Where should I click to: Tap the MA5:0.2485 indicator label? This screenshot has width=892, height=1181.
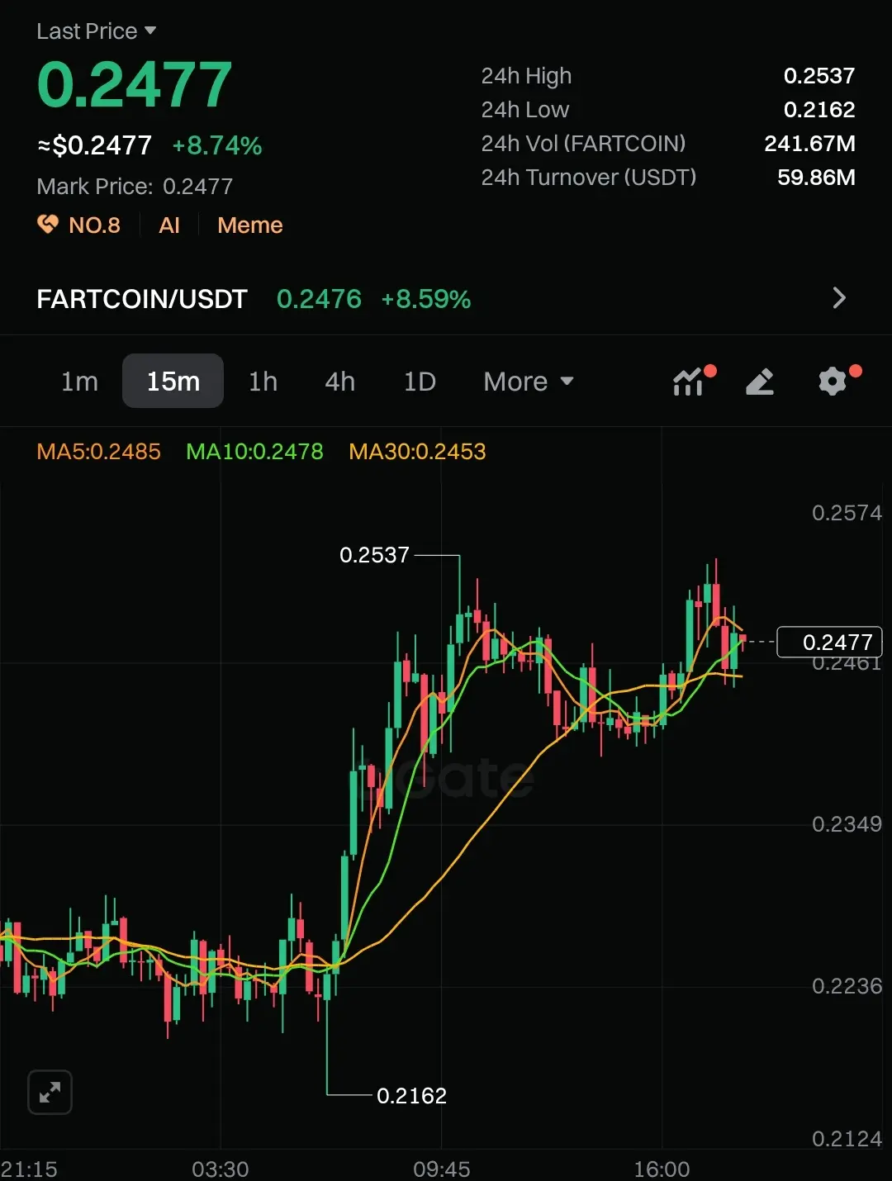pyautogui.click(x=99, y=451)
